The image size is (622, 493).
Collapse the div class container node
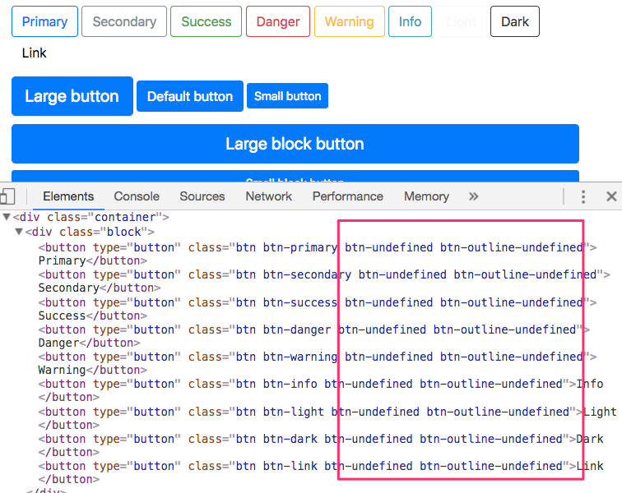pos(7,217)
